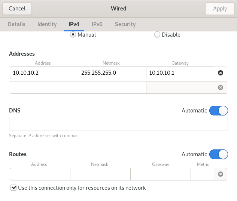
Task: Remove the empty second address row
Action: point(221,87)
